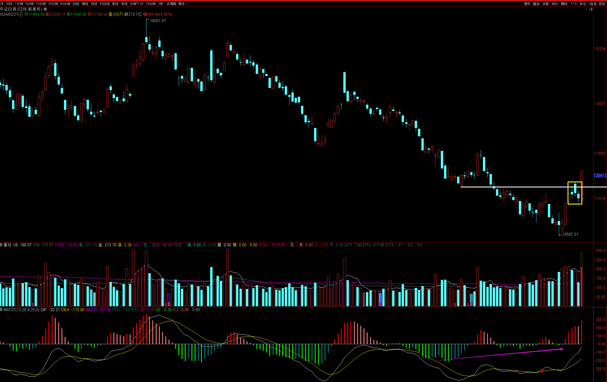The image size is (607, 382).
Task: Open the dropdown arrow beside 中证白酒 title
Action: (x=46, y=9)
